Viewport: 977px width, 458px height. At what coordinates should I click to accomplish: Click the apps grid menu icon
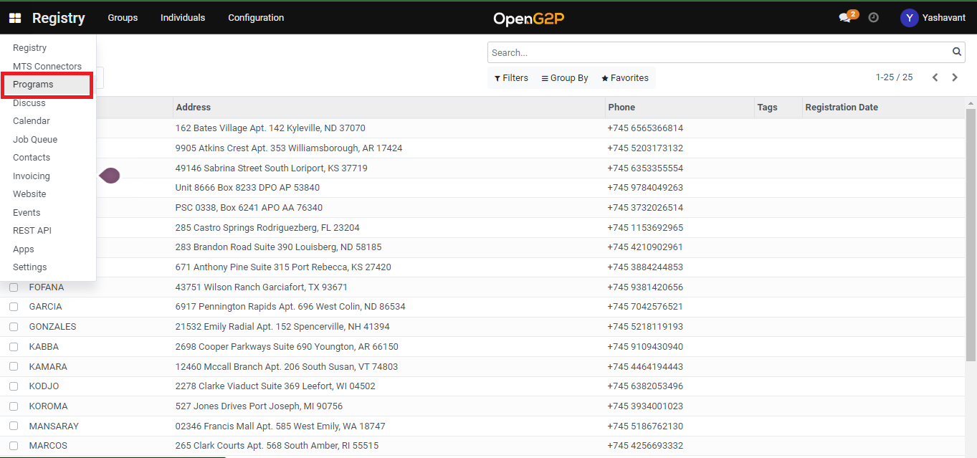[x=15, y=18]
